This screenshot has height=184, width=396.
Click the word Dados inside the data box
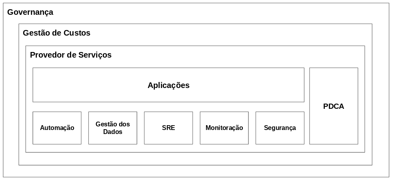coord(113,132)
